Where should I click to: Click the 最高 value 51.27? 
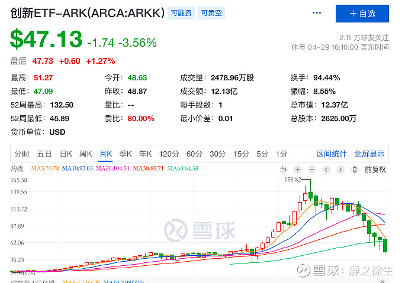pos(43,77)
